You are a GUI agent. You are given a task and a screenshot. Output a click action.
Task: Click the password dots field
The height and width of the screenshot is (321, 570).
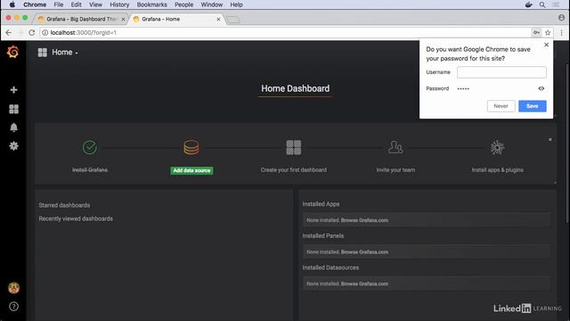pos(463,88)
